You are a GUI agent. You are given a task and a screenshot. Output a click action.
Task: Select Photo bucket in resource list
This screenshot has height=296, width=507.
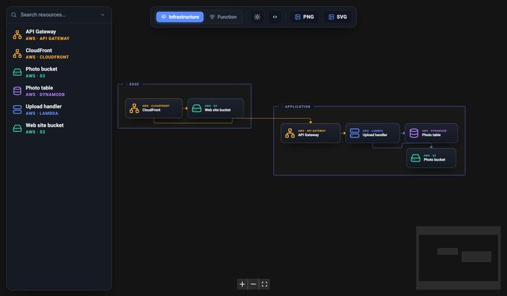pos(59,72)
